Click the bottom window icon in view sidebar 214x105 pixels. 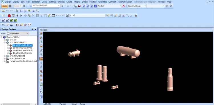coord(41,97)
